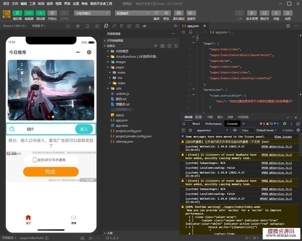302x241 pixels.
Task: Select the Console tab
Action: (232, 124)
